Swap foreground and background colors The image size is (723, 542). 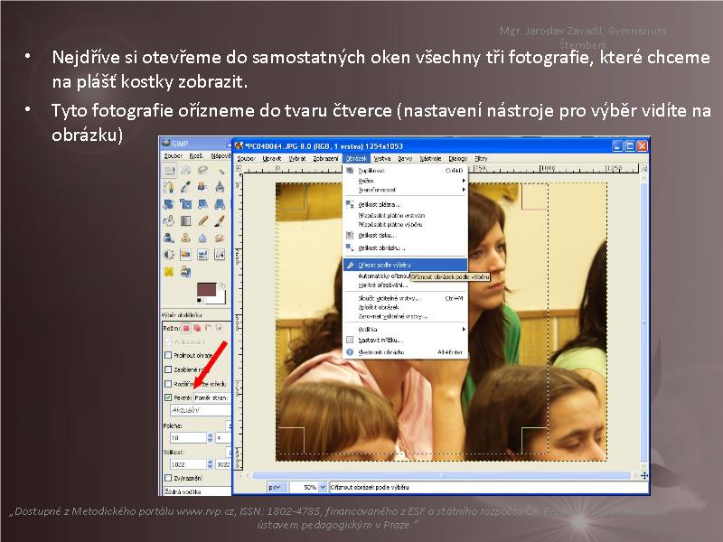click(x=221, y=285)
